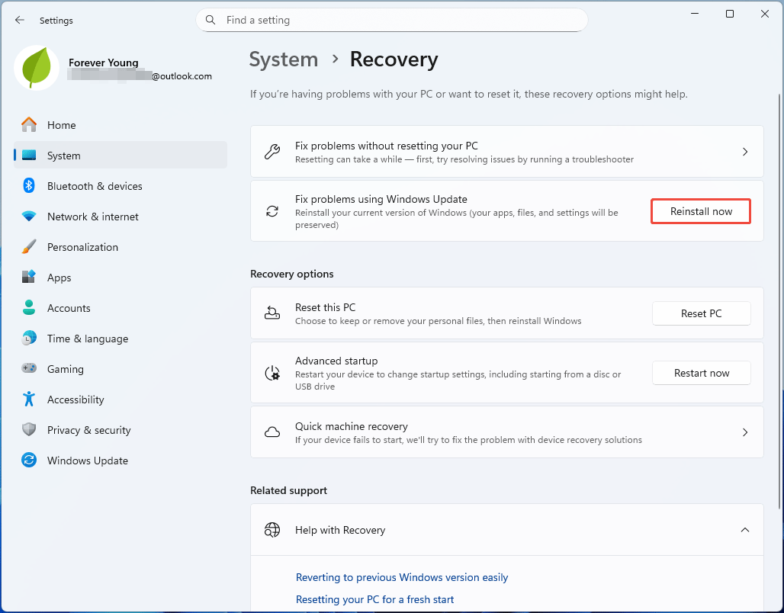The image size is (784, 613).
Task: Click the Find a setting search box
Action: point(391,20)
